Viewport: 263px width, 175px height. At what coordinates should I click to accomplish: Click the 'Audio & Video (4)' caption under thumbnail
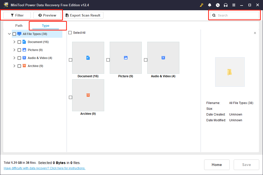coord(163,76)
